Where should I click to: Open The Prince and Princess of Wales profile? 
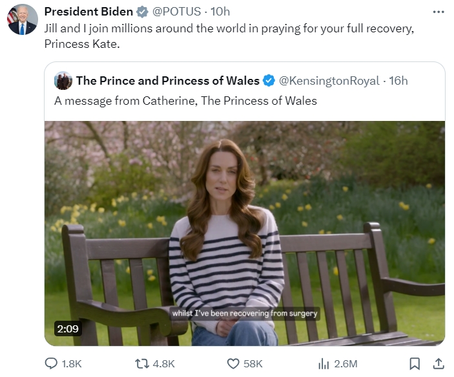pyautogui.click(x=167, y=81)
